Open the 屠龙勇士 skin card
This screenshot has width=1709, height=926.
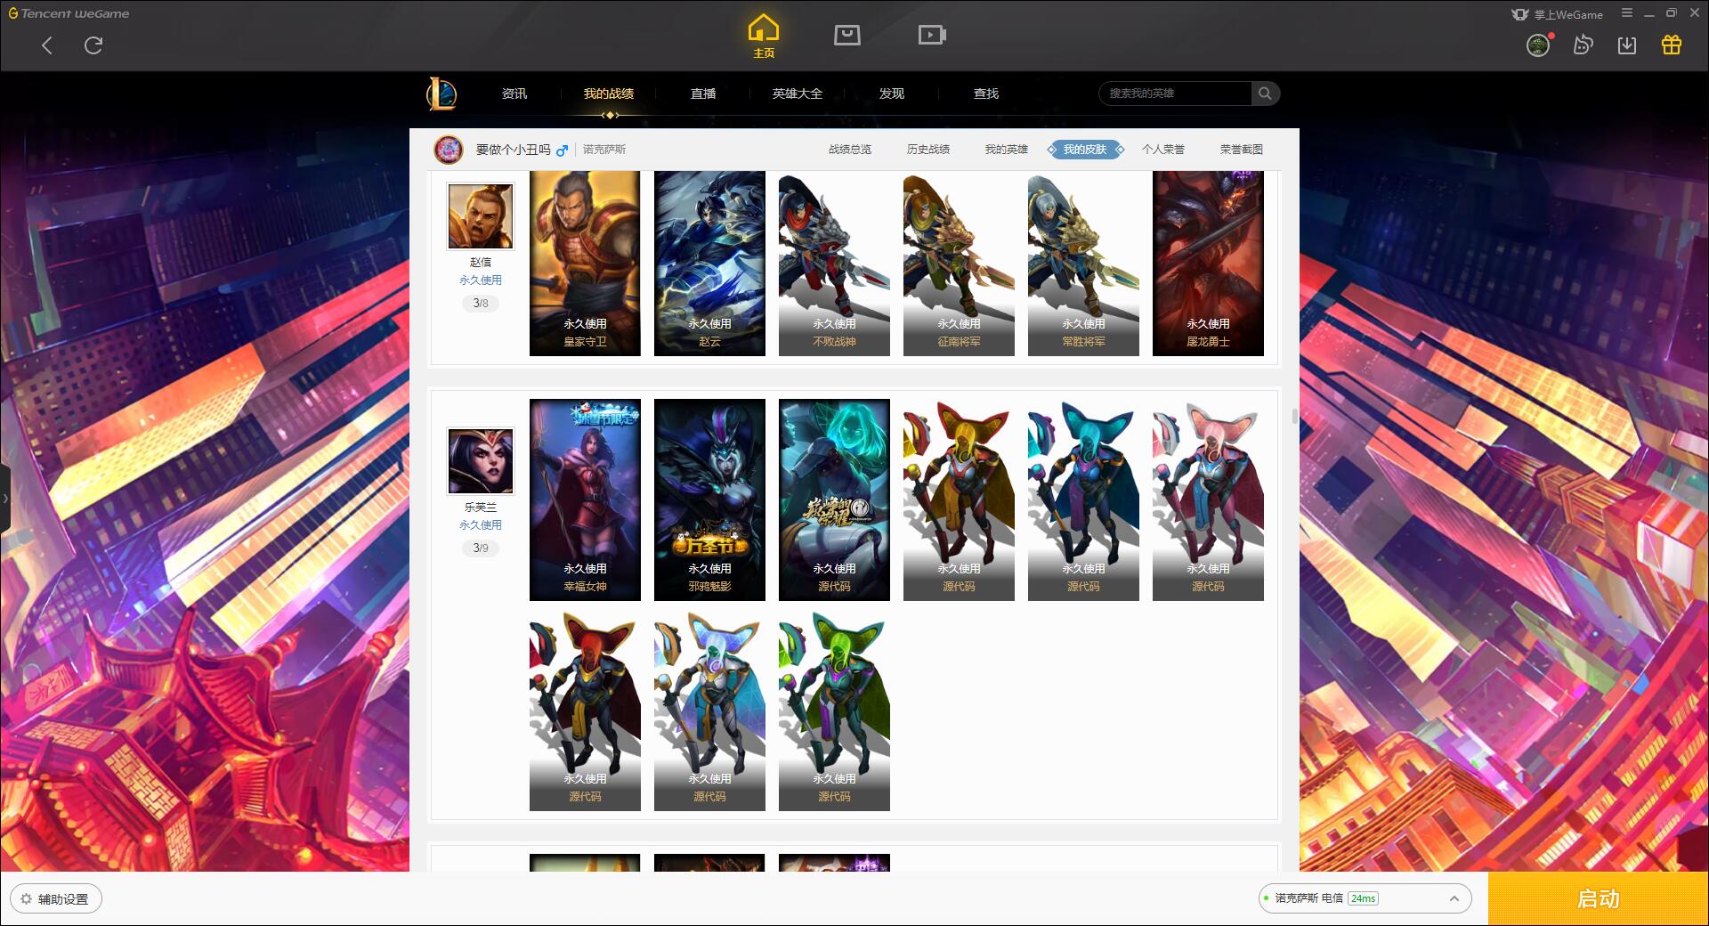coord(1208,264)
